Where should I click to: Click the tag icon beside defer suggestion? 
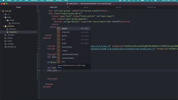[x=58, y=36]
